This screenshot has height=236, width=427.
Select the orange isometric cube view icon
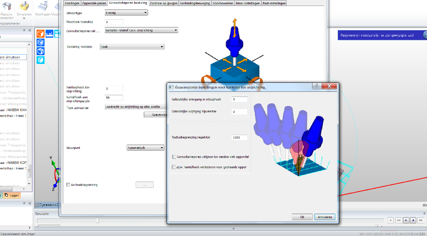point(40,33)
